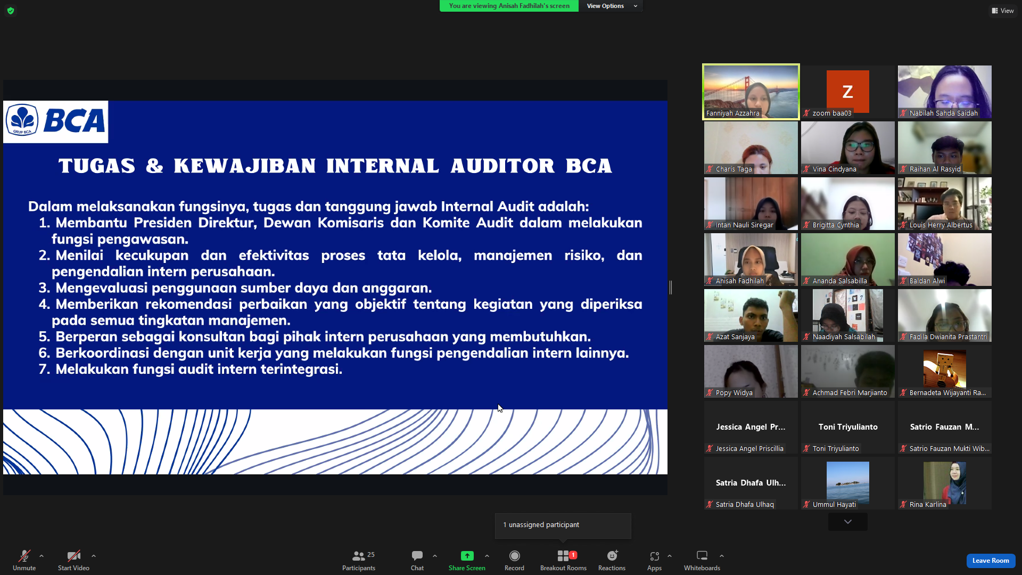Start recording with the Record icon
1022x575 pixels.
pyautogui.click(x=514, y=556)
